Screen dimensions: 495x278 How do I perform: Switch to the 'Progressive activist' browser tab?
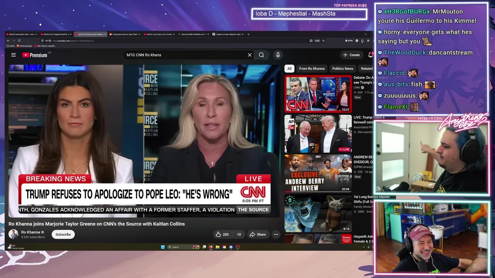[124, 34]
